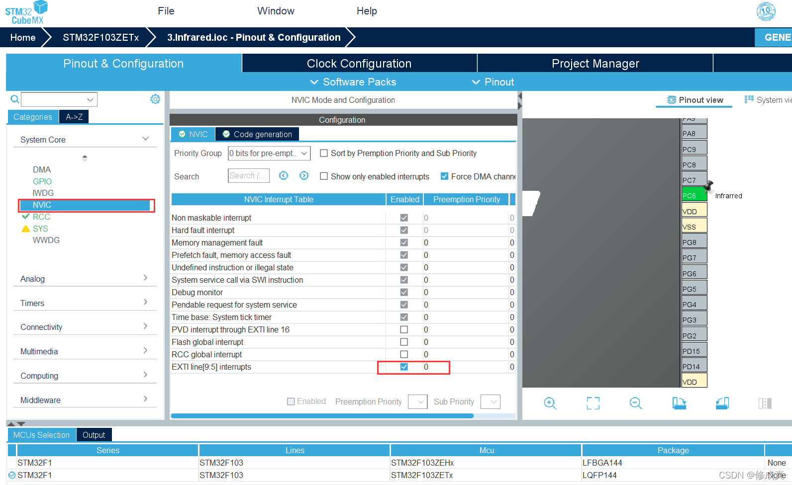This screenshot has width=792, height=485.
Task: Toggle Time base System tick timer checkbox
Action: [404, 317]
